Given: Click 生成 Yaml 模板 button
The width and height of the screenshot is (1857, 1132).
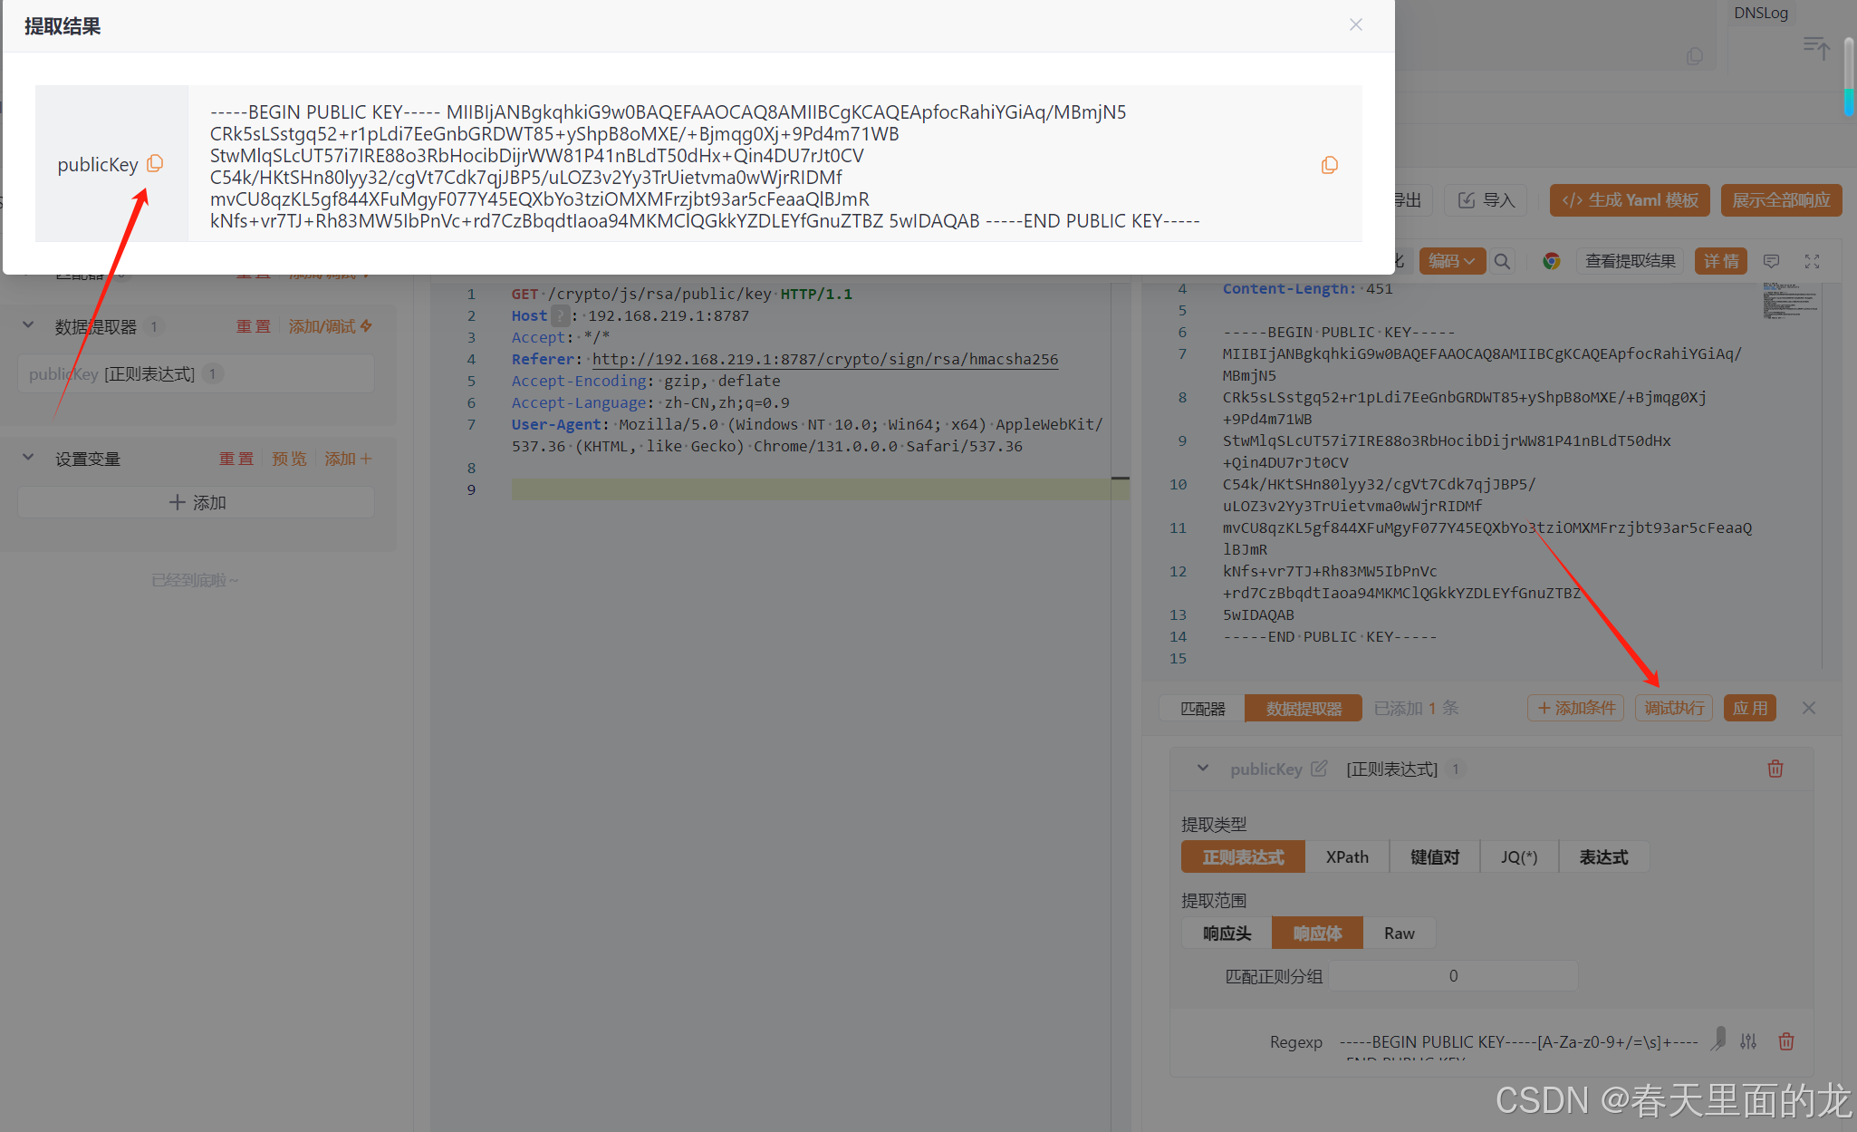Looking at the screenshot, I should pyautogui.click(x=1630, y=200).
